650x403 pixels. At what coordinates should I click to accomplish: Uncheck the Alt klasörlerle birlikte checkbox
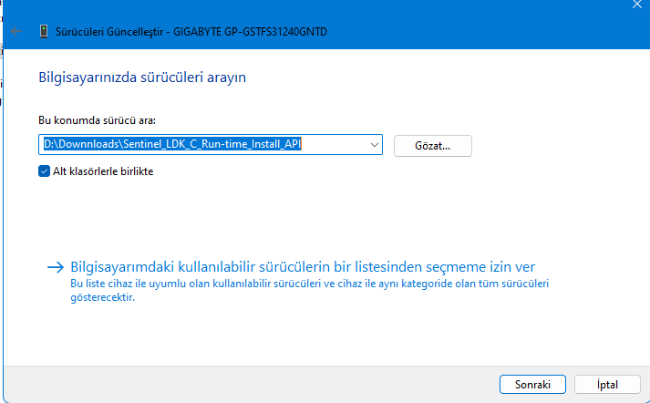[x=44, y=170]
